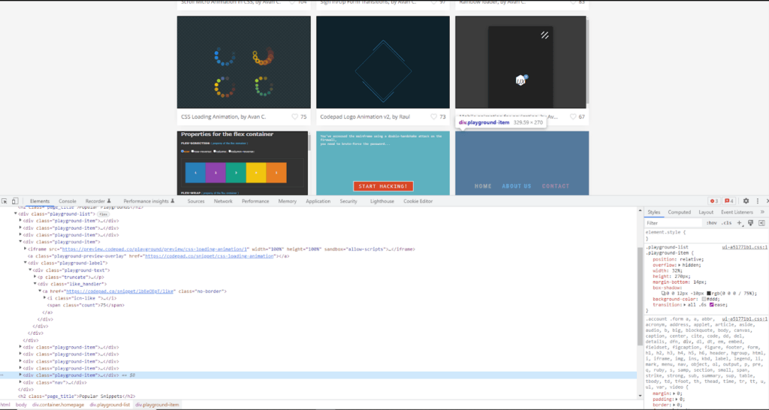The width and height of the screenshot is (769, 410).
Task: Switch to the Computed styles tab
Action: pos(679,212)
